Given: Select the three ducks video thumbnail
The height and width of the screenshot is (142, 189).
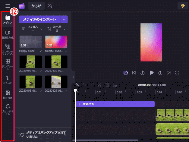Looking at the screenshot, I should click(x=31, y=62).
